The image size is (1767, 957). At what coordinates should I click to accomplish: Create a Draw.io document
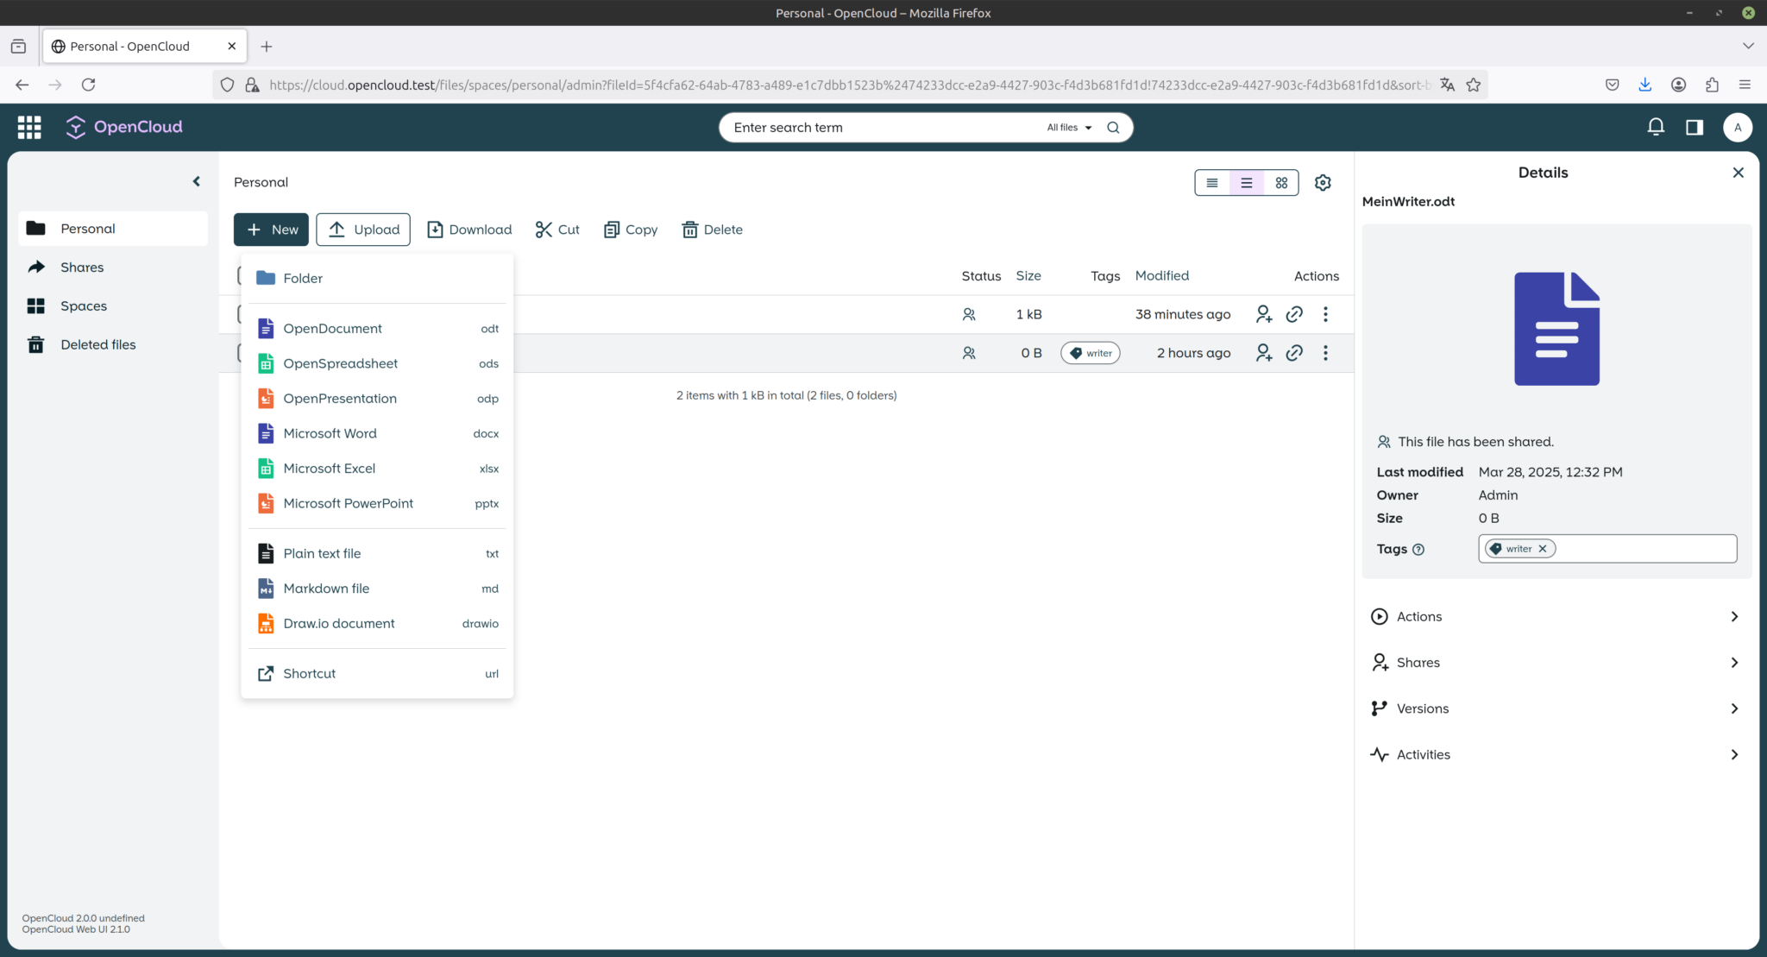[x=377, y=623]
